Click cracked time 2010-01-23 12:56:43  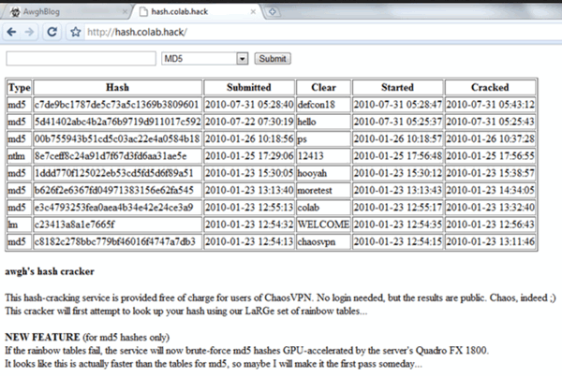pos(490,224)
